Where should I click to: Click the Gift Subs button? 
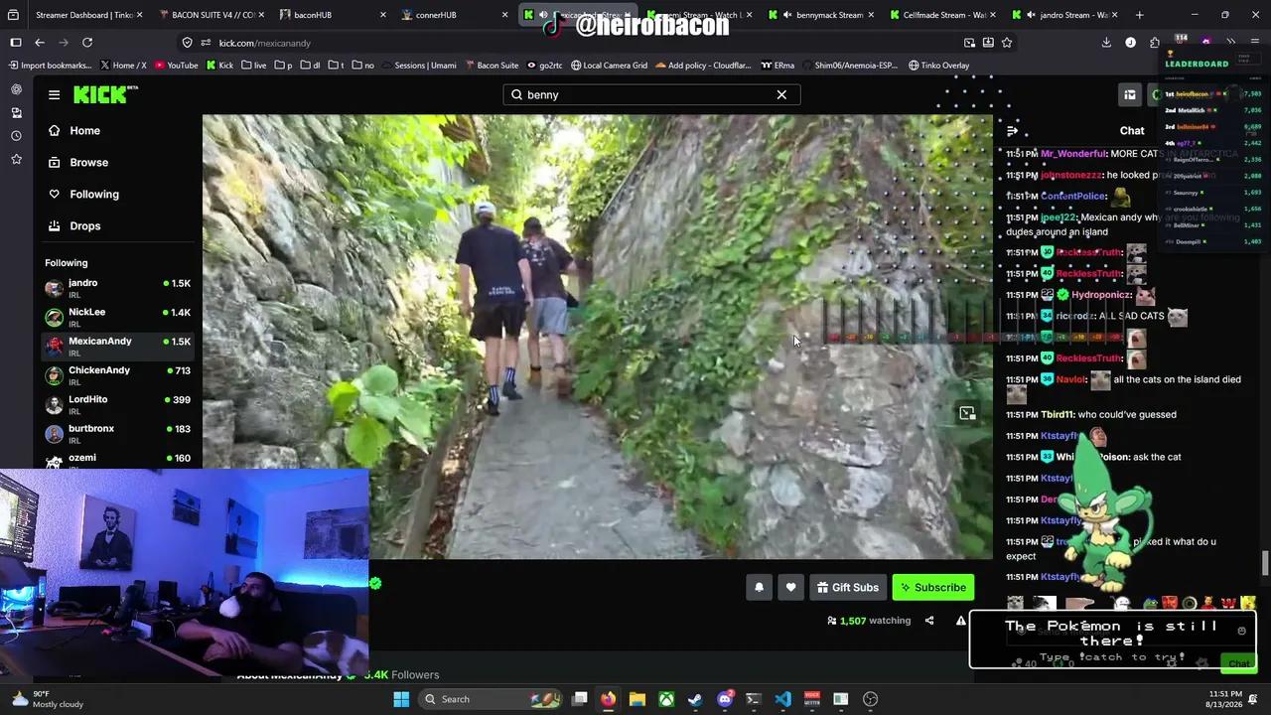tap(847, 587)
